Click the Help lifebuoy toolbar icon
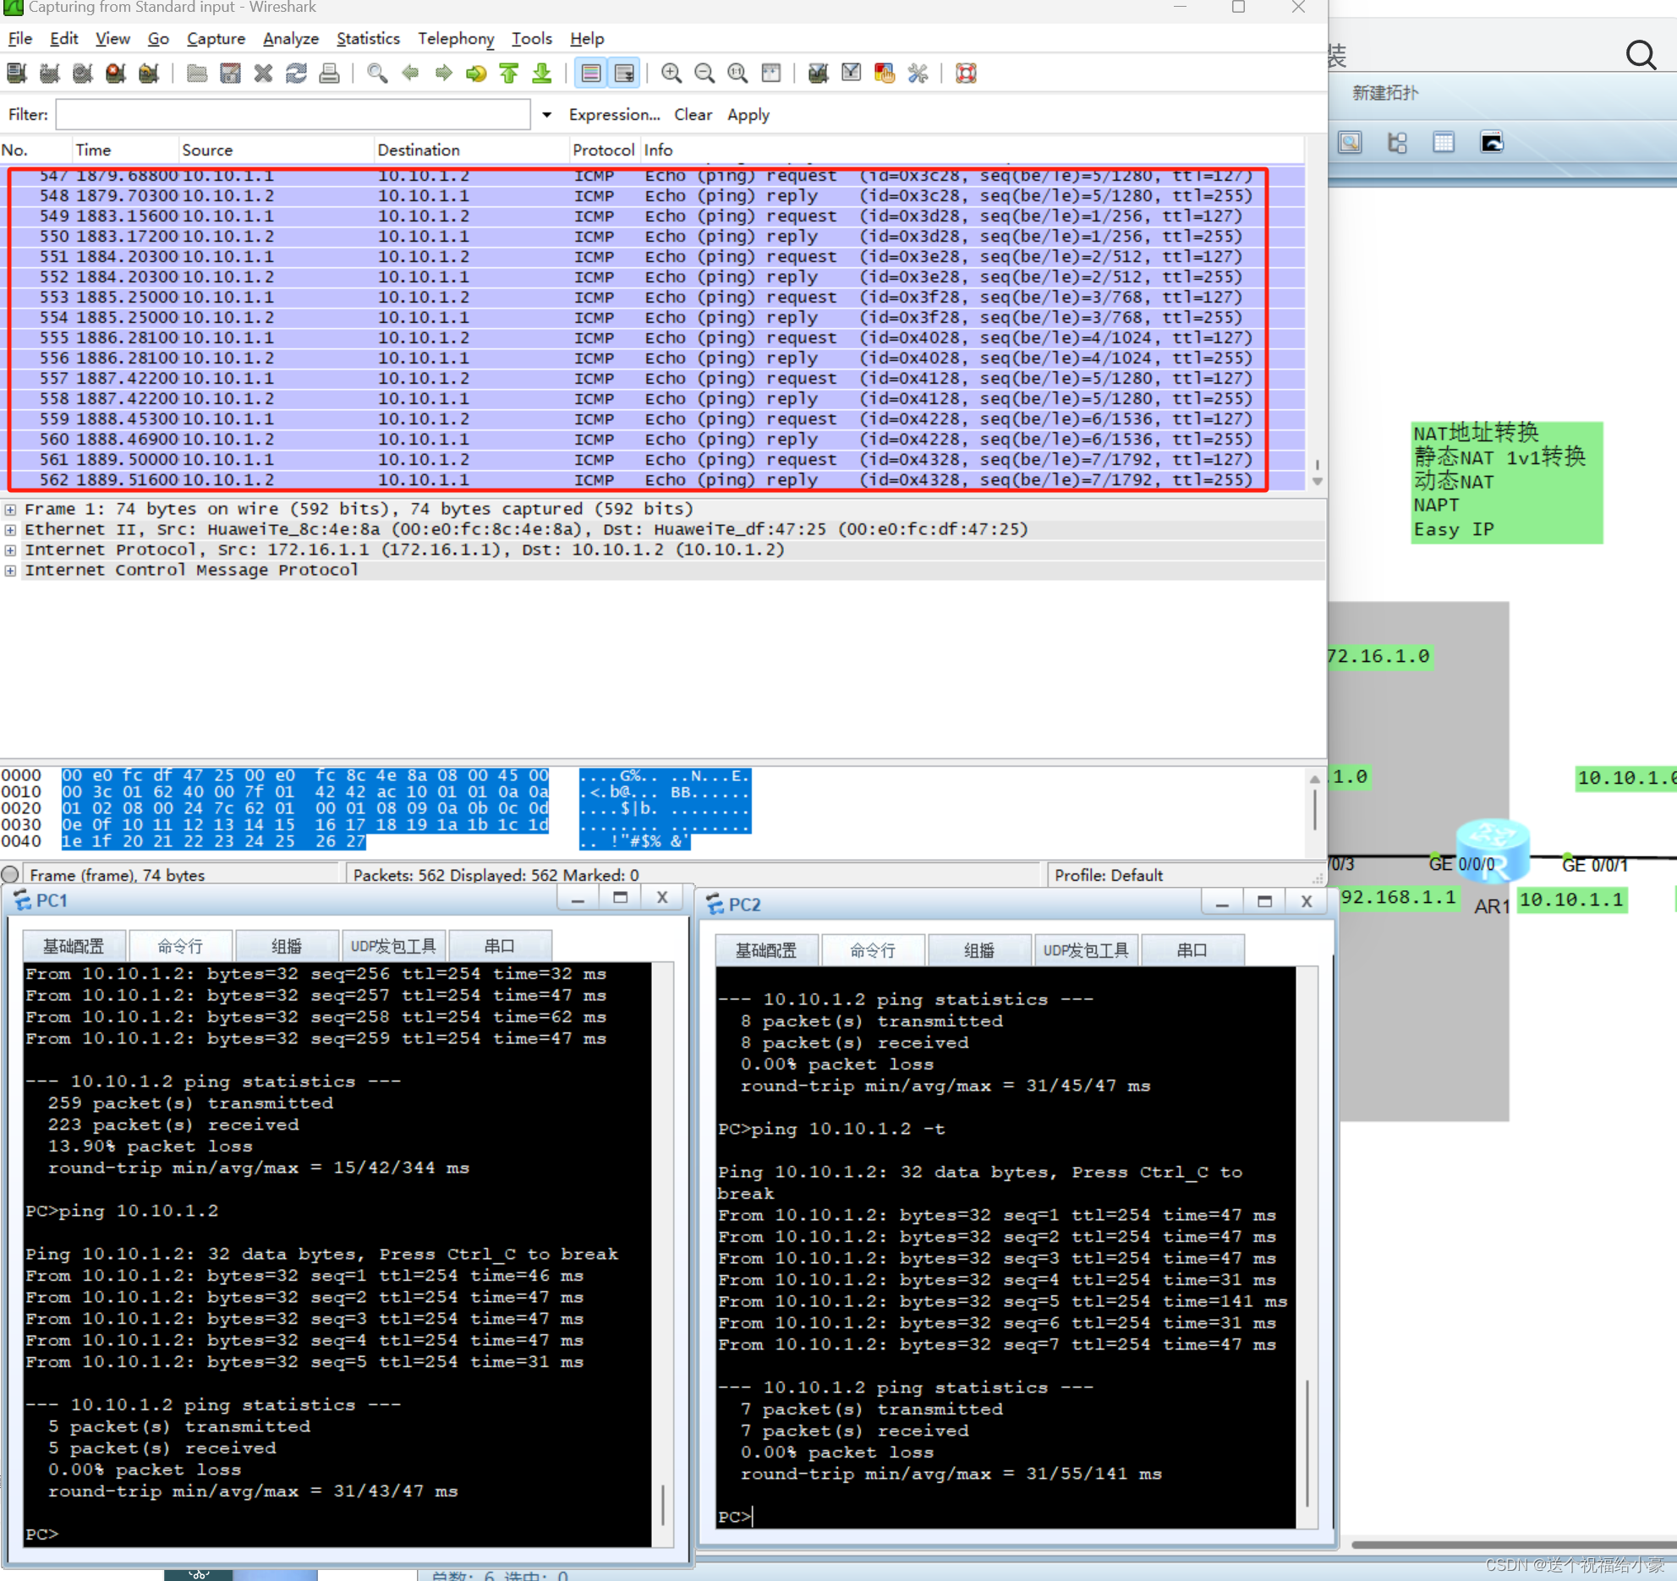Screen dimensions: 1677x1581 click(x=966, y=74)
